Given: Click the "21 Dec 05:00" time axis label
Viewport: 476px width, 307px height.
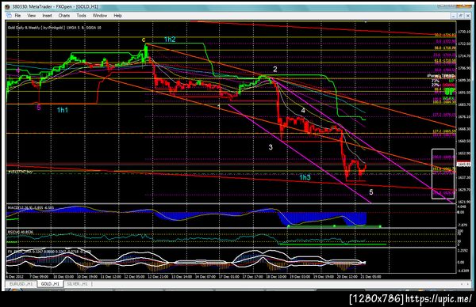Looking at the screenshot, I should click(371, 277).
